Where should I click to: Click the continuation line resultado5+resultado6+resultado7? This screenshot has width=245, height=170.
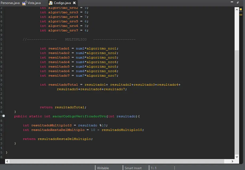pyautogui.click(x=92, y=89)
